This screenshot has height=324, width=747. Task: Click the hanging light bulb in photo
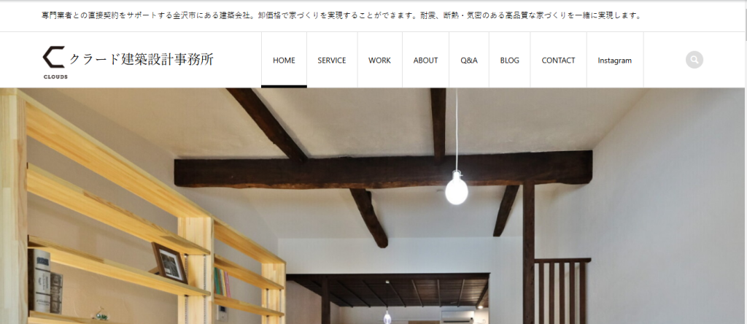tap(457, 188)
